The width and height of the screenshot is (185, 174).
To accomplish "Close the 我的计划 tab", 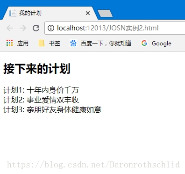I will coord(88,13).
